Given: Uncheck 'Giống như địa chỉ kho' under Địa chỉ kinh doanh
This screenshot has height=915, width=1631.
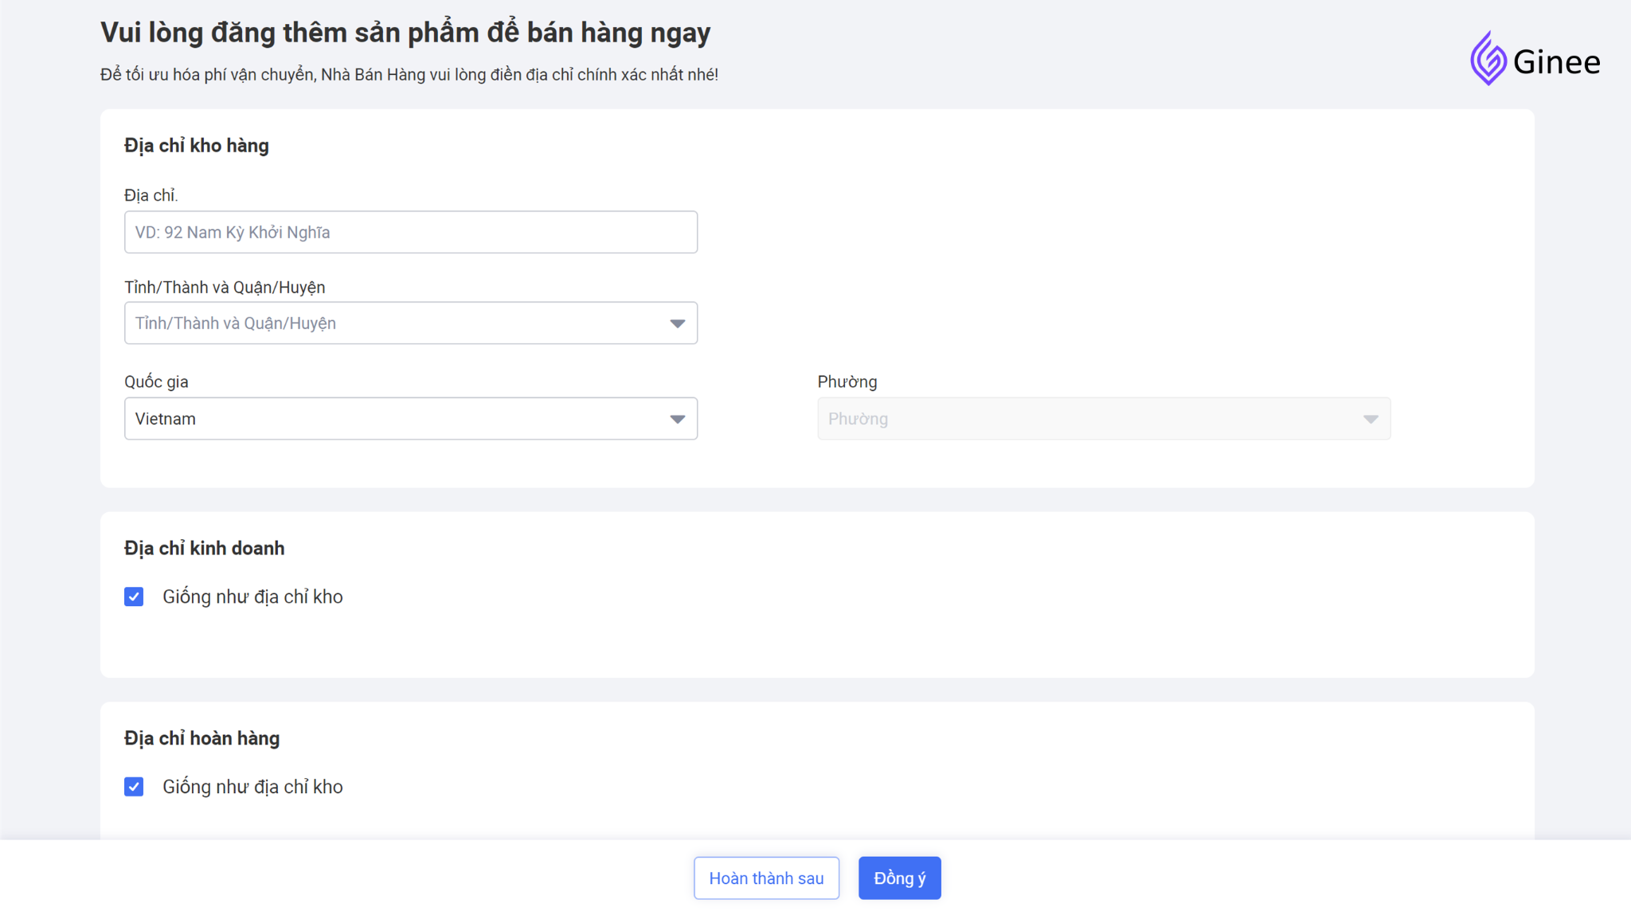Looking at the screenshot, I should click(x=134, y=596).
